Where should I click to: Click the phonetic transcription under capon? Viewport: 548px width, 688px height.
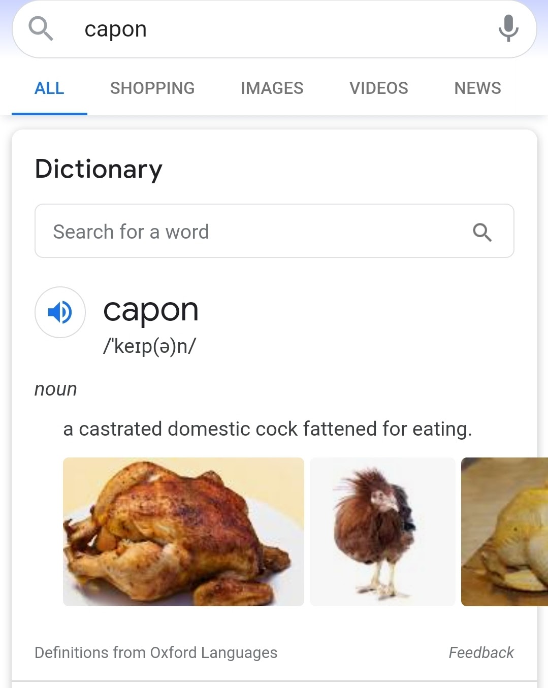point(149,346)
